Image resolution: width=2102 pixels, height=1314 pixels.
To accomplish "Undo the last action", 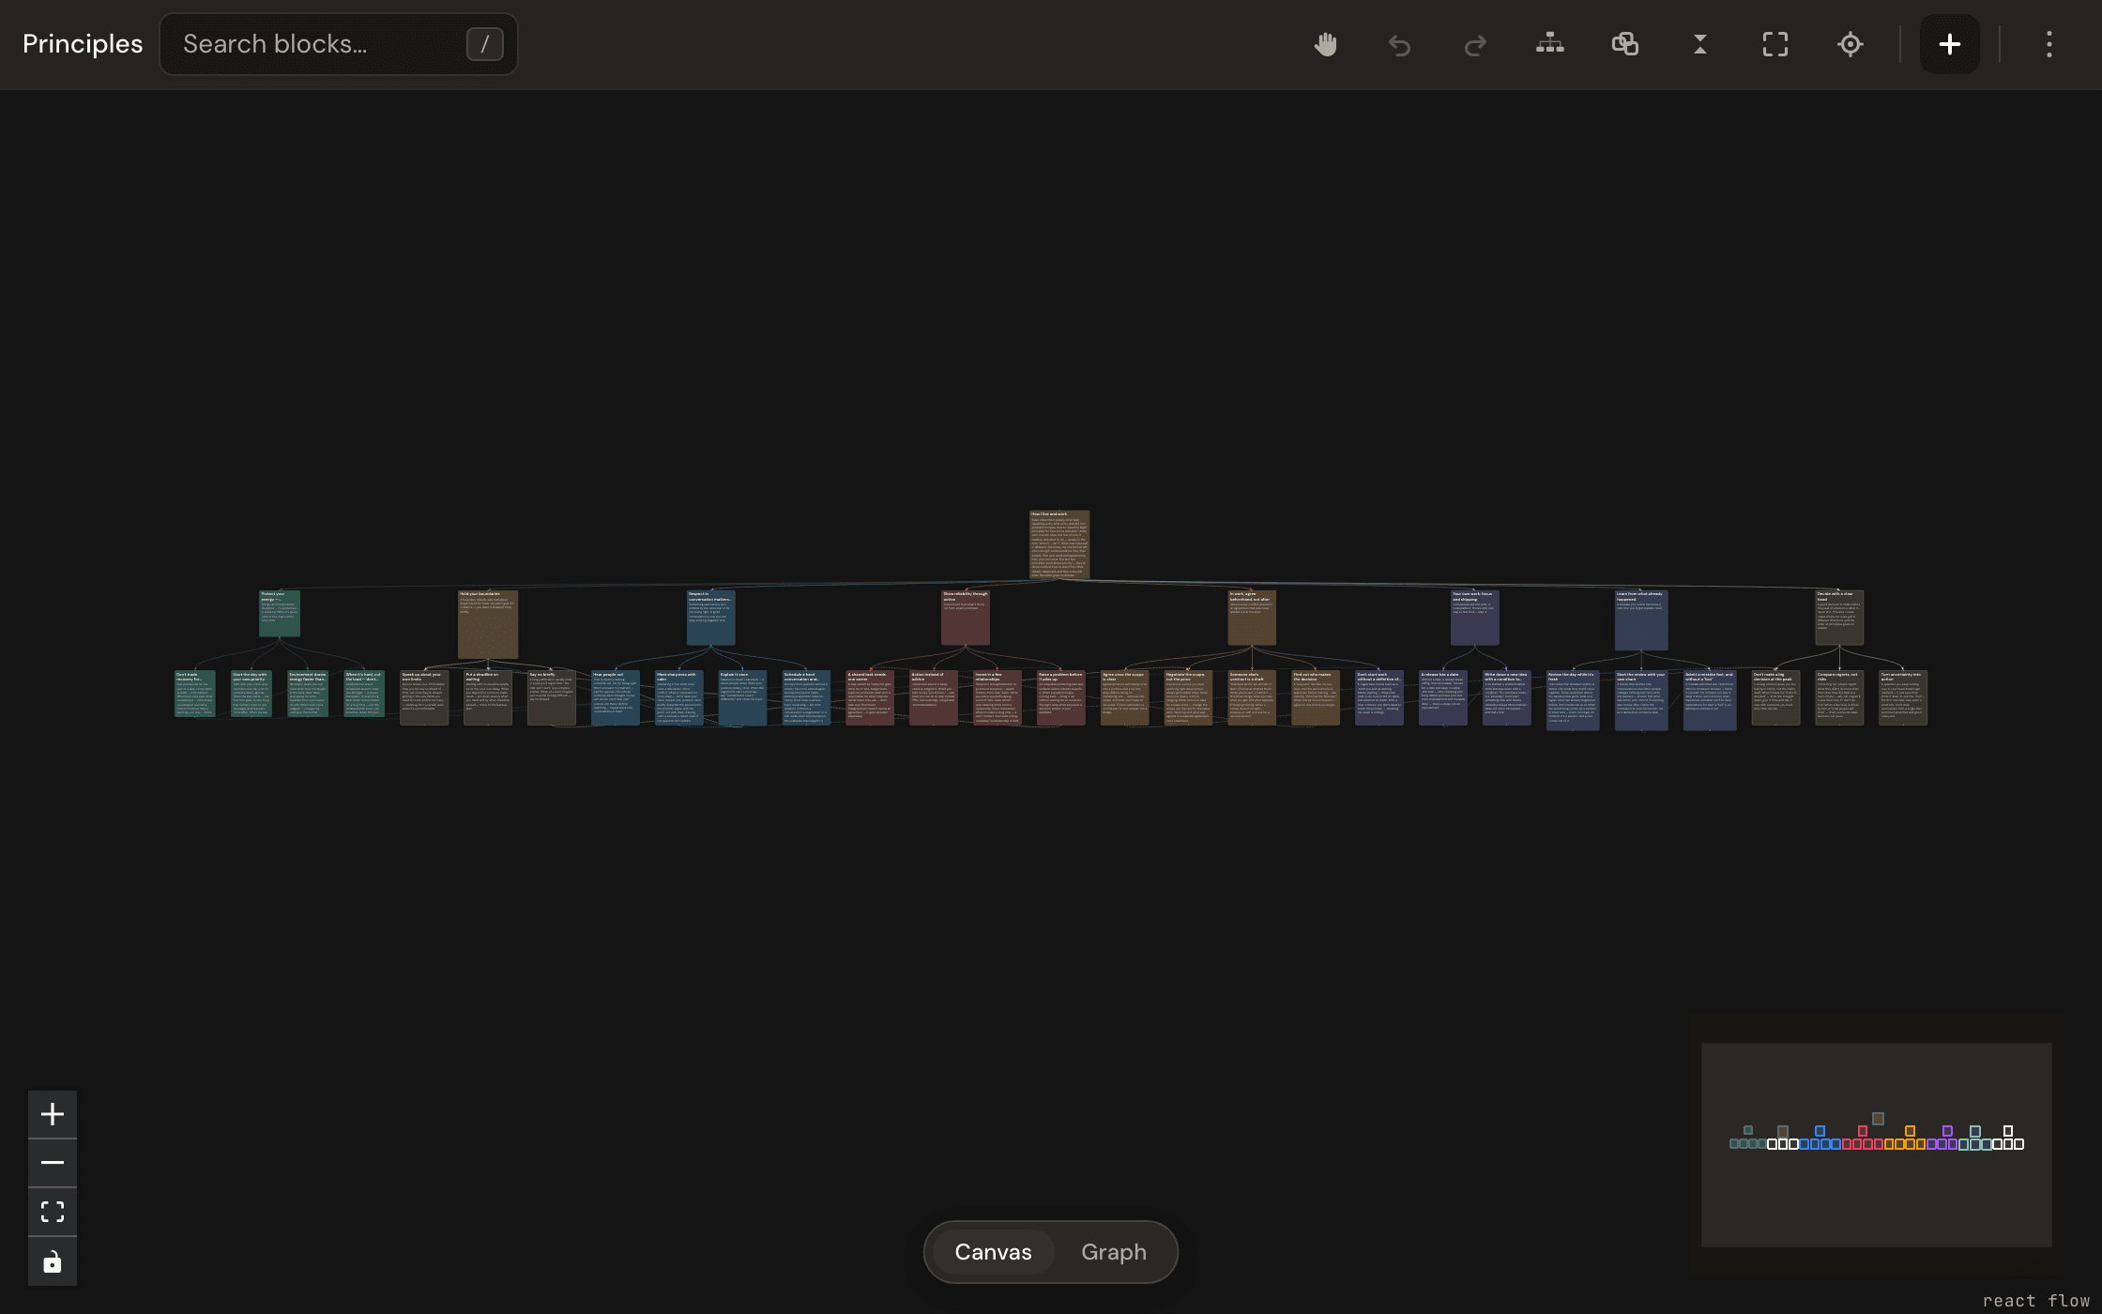I will click(x=1400, y=44).
